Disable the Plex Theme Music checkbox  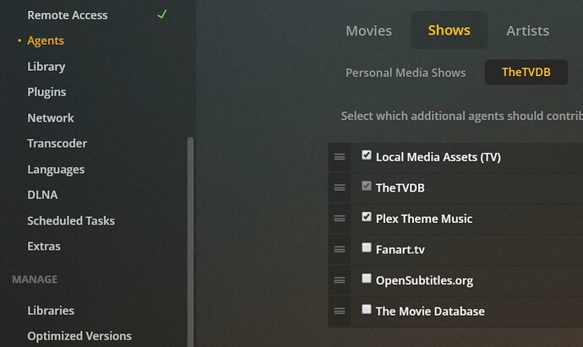(366, 217)
